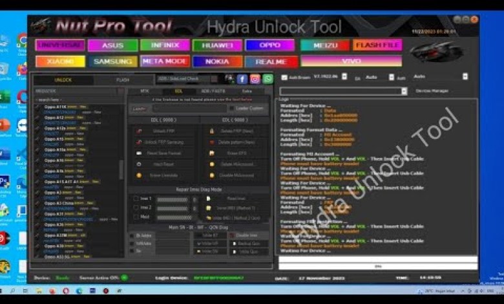This screenshot has width=504, height=304.
Task: Select the MTK tab
Action: click(x=145, y=91)
